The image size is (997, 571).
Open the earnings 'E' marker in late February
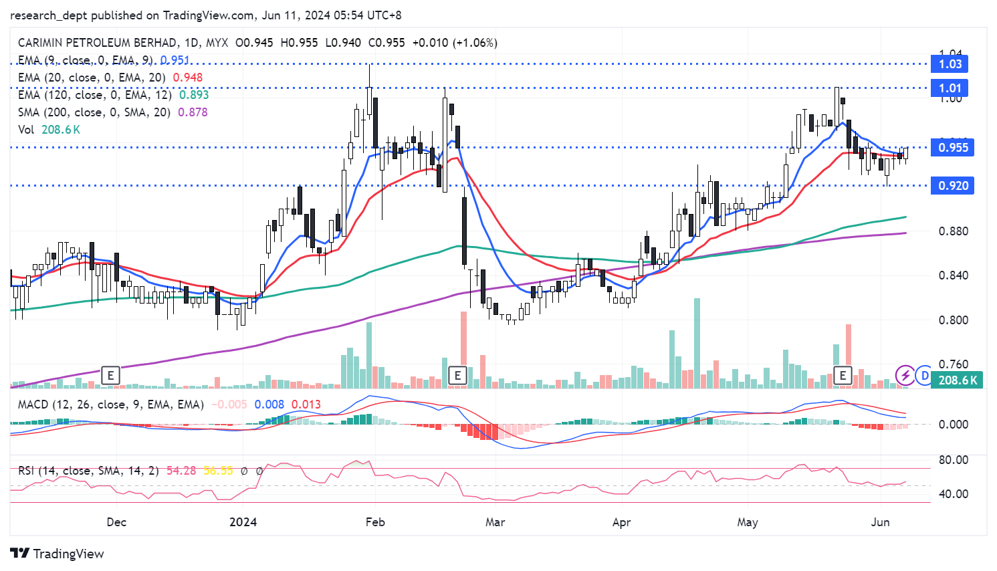[x=457, y=375]
